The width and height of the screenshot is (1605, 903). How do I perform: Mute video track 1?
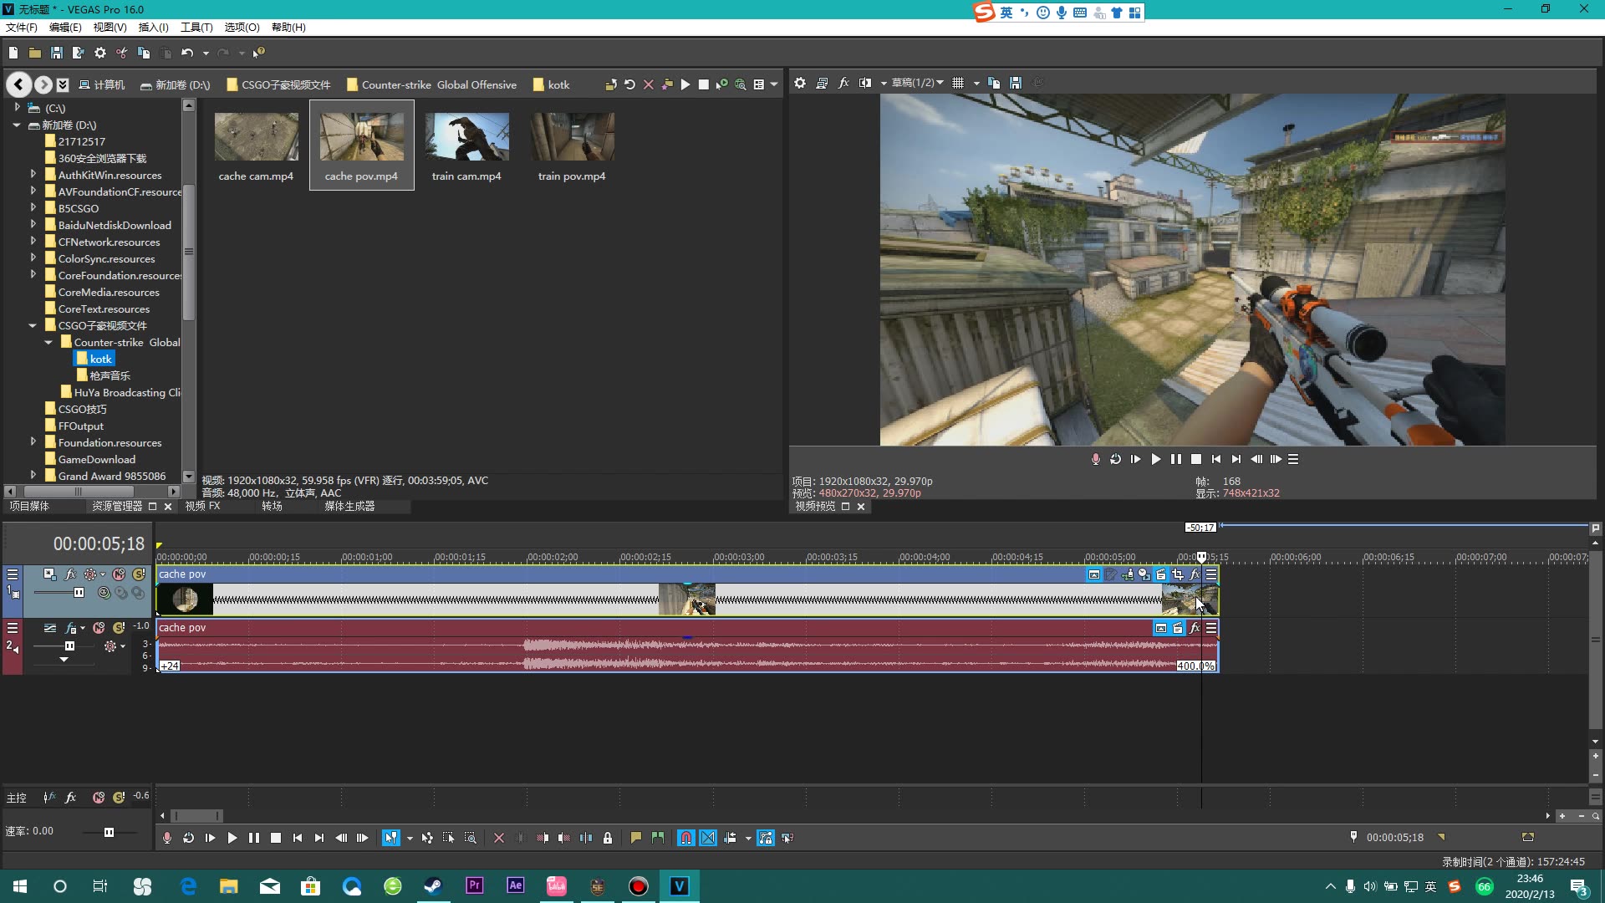(x=119, y=574)
